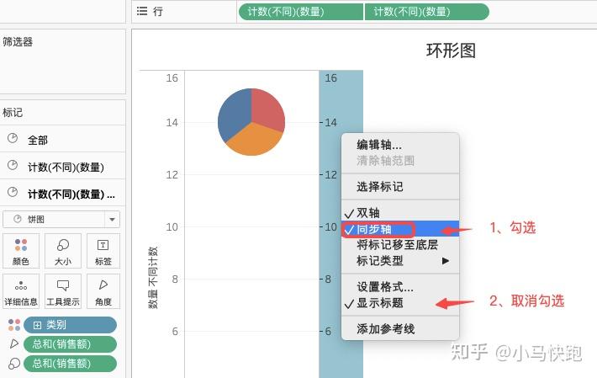Choose 编辑轴... from the context menu
Image resolution: width=597 pixels, height=378 pixels.
click(x=400, y=145)
